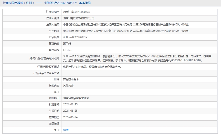Select the registration number 湘械注准20242090537 value
The height and width of the screenshot is (135, 221).
pos(77,12)
